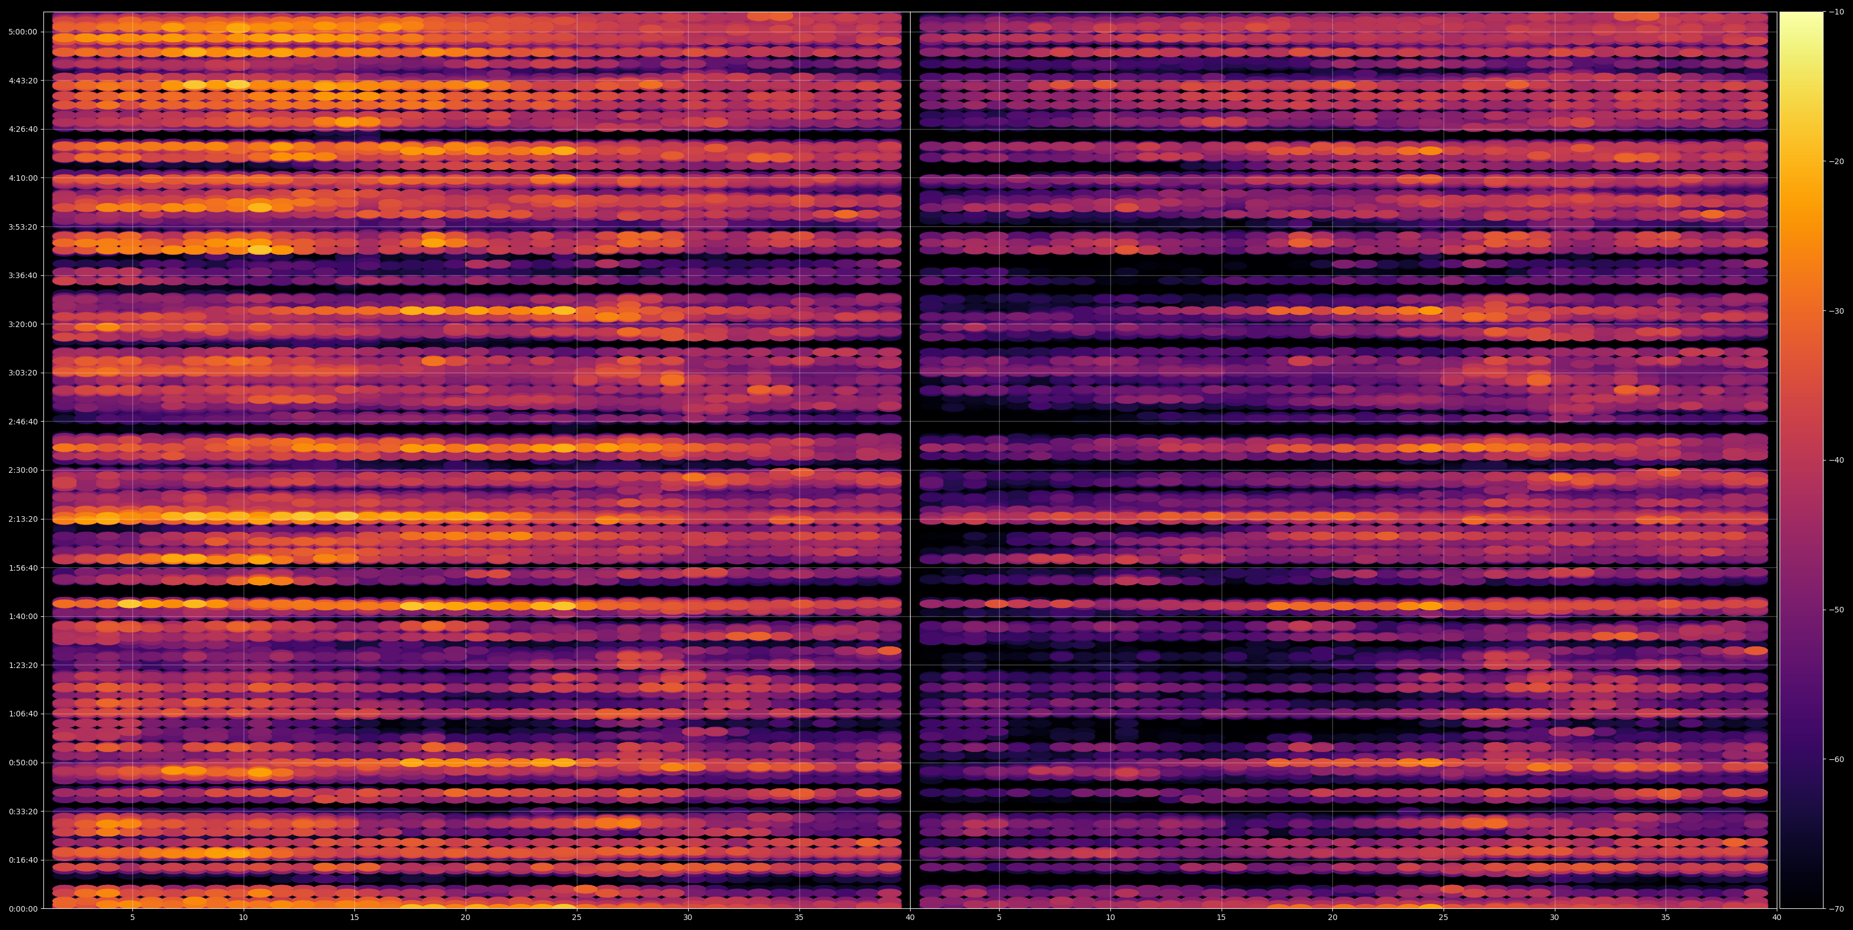This screenshot has height=930, width=1853.
Task: Click the 0:50:00 y-axis tick label
Action: coord(22,763)
